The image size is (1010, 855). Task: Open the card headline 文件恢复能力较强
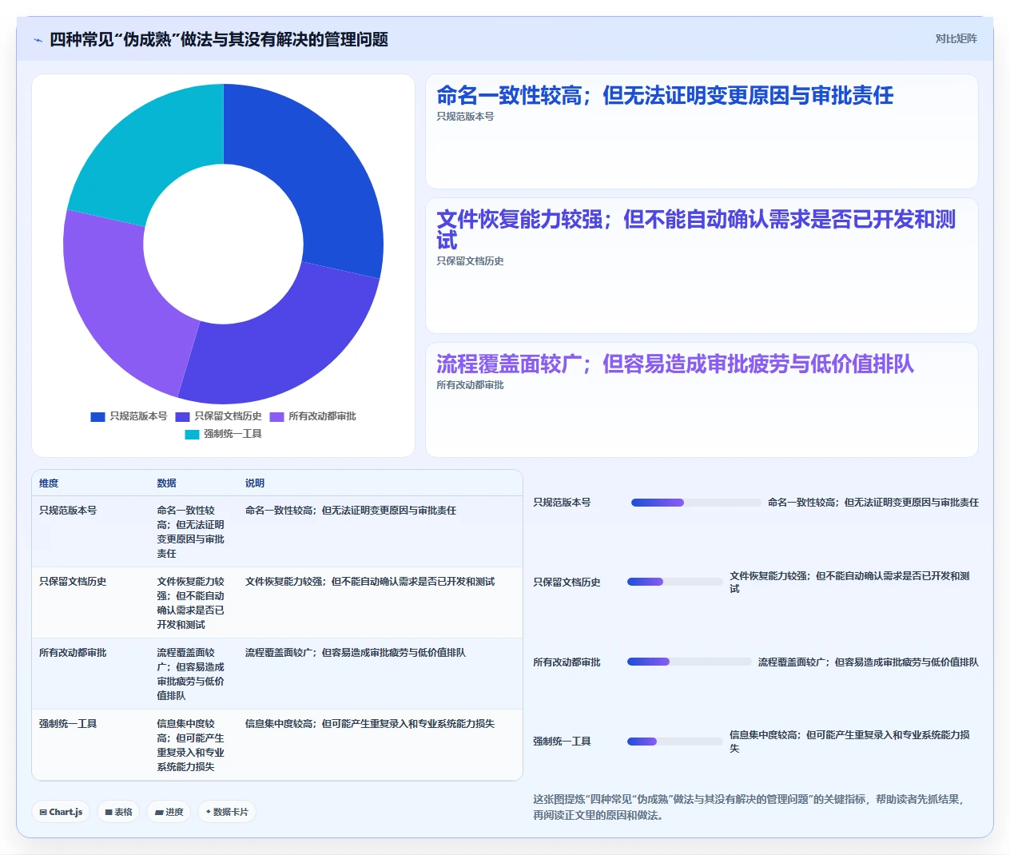click(696, 229)
